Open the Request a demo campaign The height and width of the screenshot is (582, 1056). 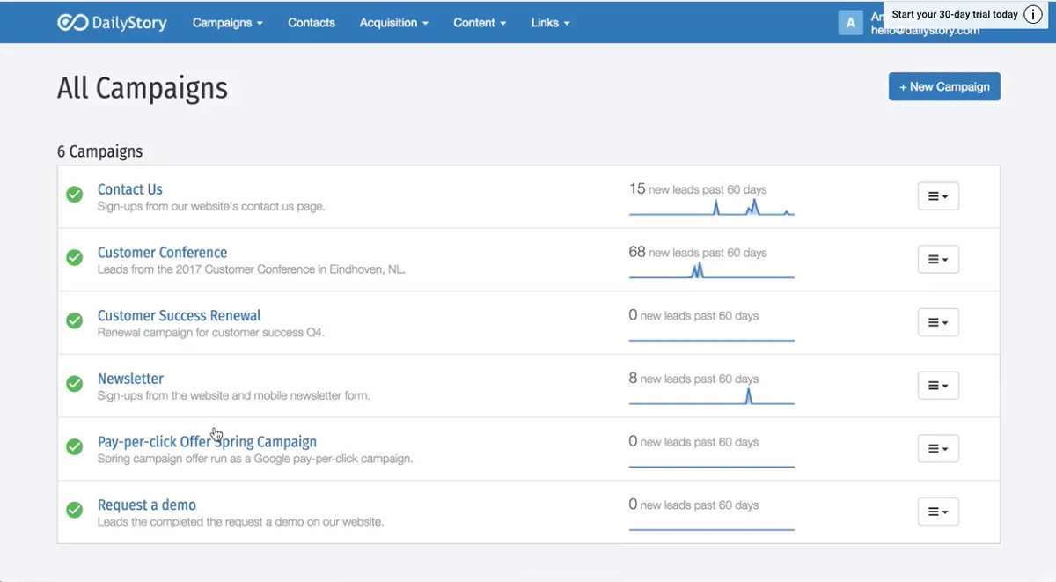pos(147,505)
